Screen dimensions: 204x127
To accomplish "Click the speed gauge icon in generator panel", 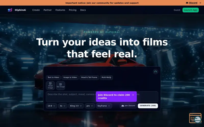I will pyautogui.click(x=155, y=72).
